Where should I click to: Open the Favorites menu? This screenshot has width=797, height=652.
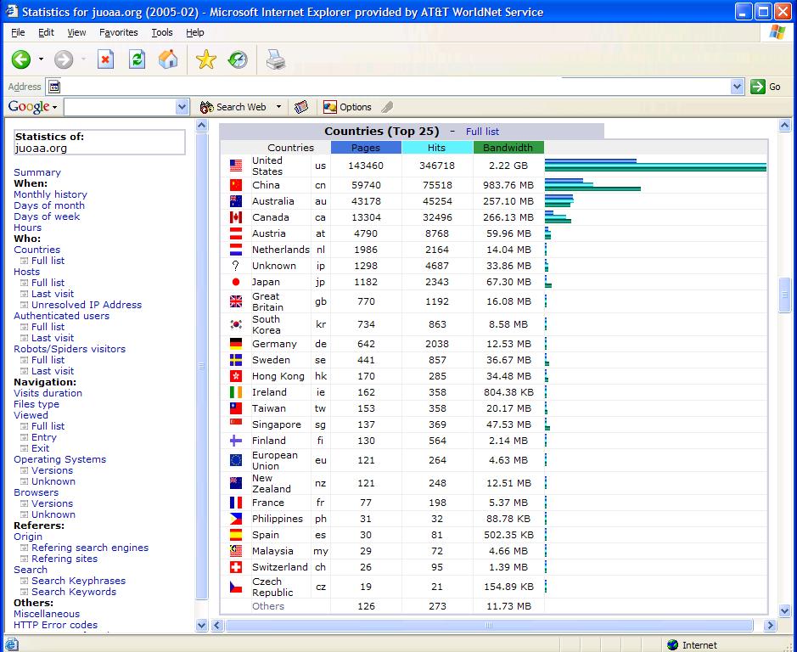[119, 32]
